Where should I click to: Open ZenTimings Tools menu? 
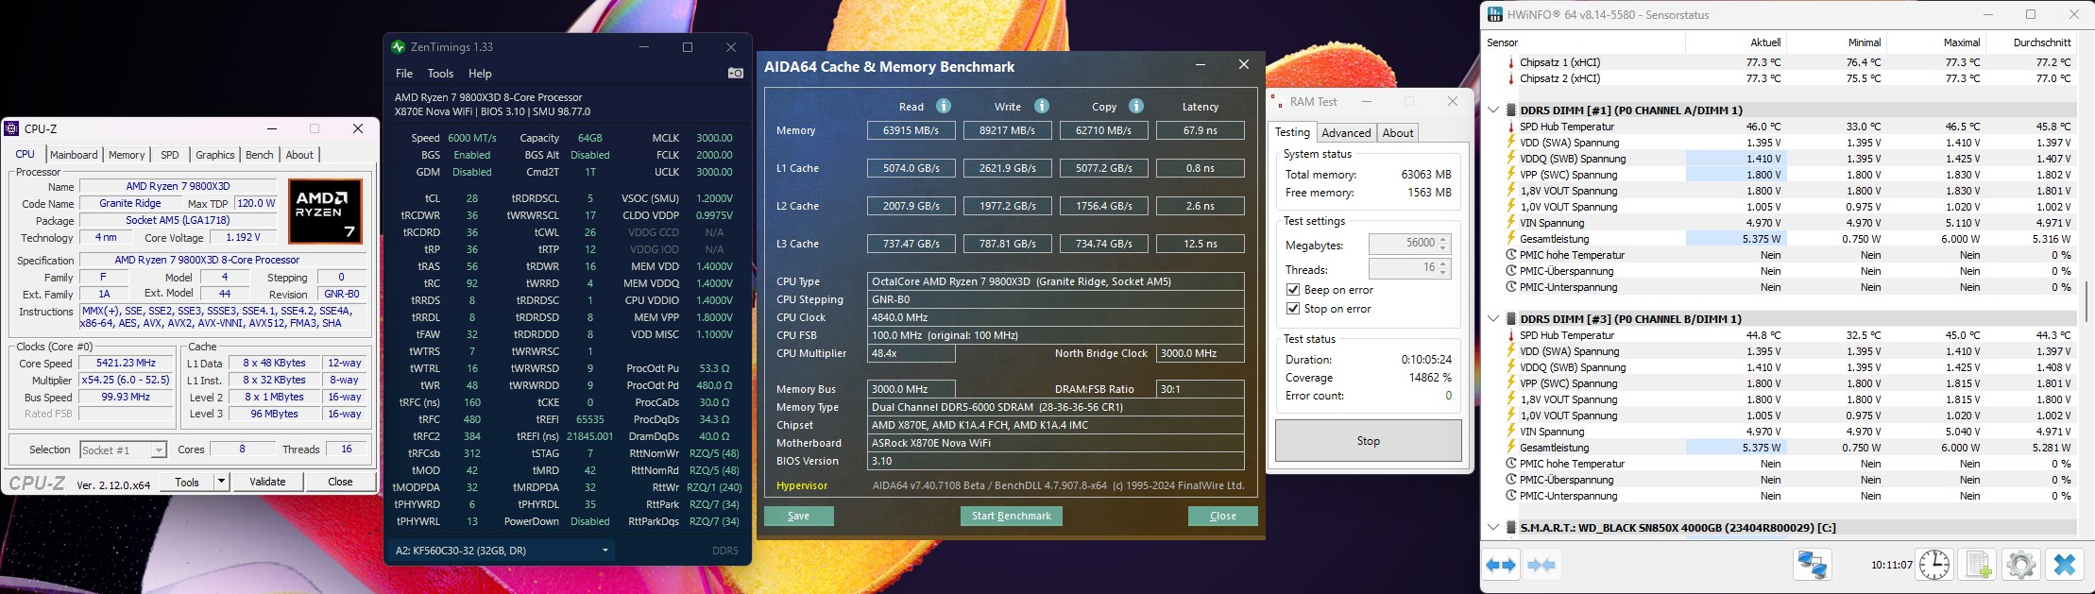coord(440,74)
